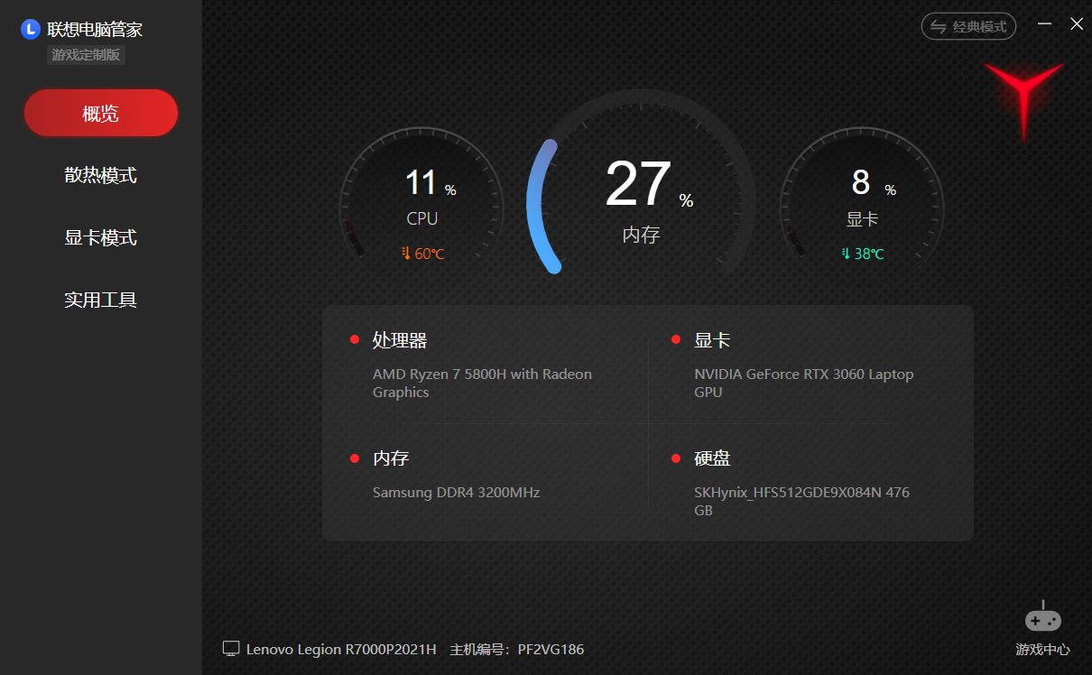1092x675 pixels.
Task: Click the 联想电脑管家 title text
Action: point(95,30)
